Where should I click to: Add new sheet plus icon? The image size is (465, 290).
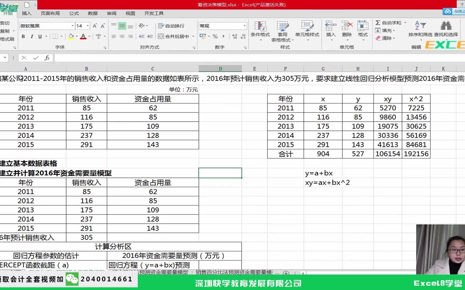point(286,273)
